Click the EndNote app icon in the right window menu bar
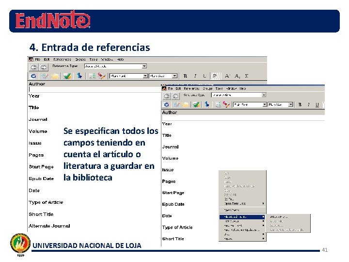 coord(164,88)
